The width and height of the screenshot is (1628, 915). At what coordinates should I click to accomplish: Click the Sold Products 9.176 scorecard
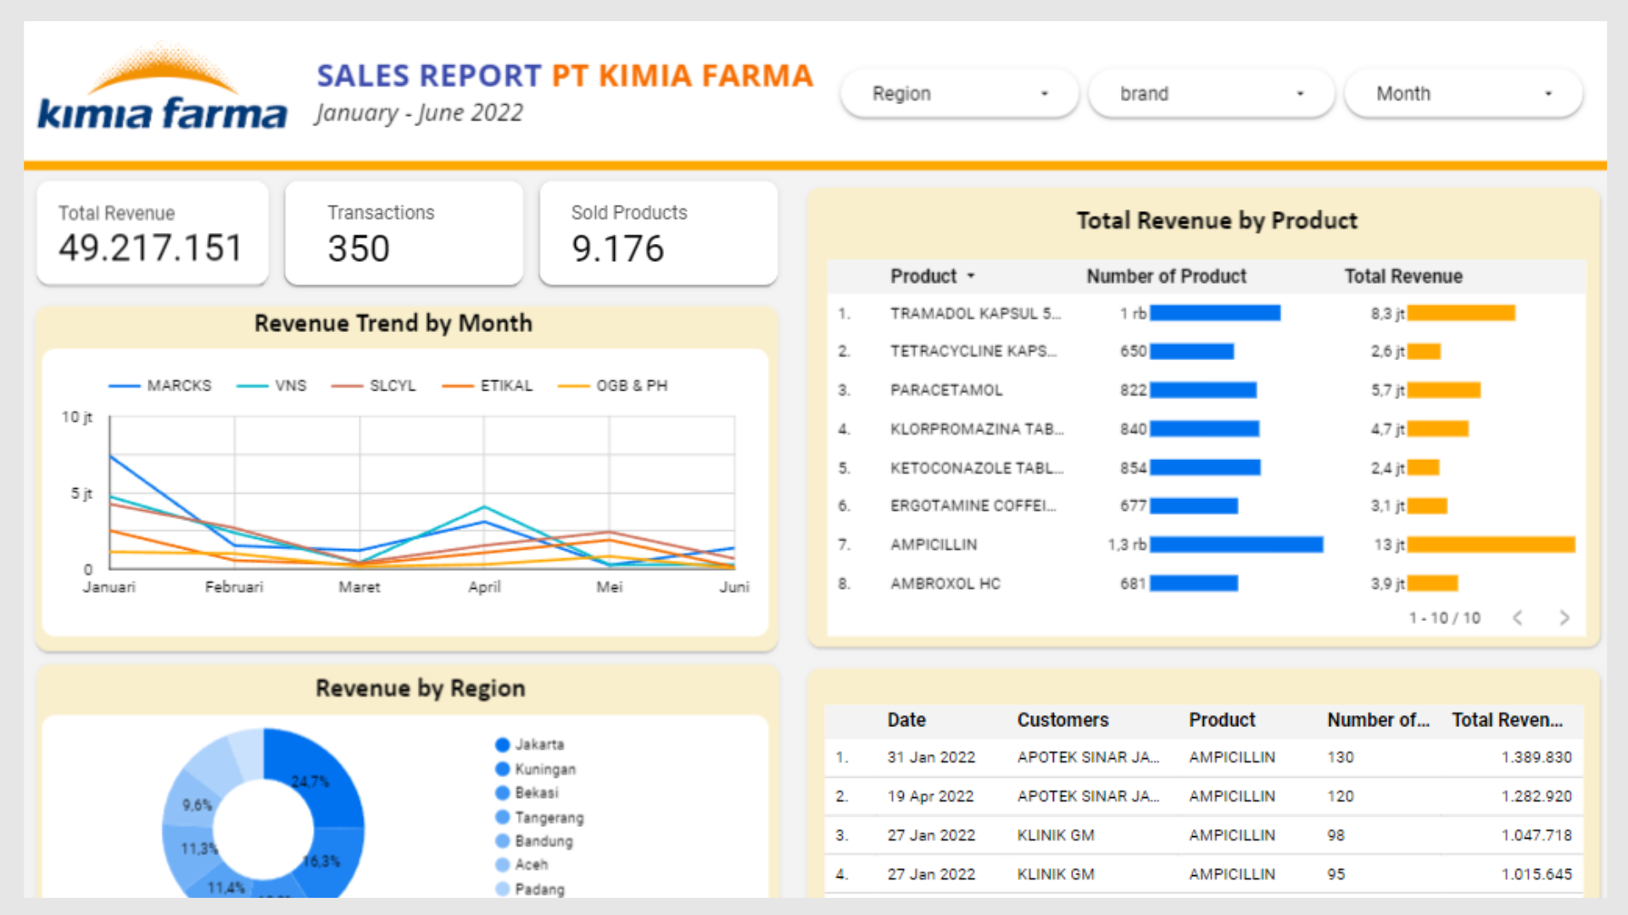pos(659,233)
